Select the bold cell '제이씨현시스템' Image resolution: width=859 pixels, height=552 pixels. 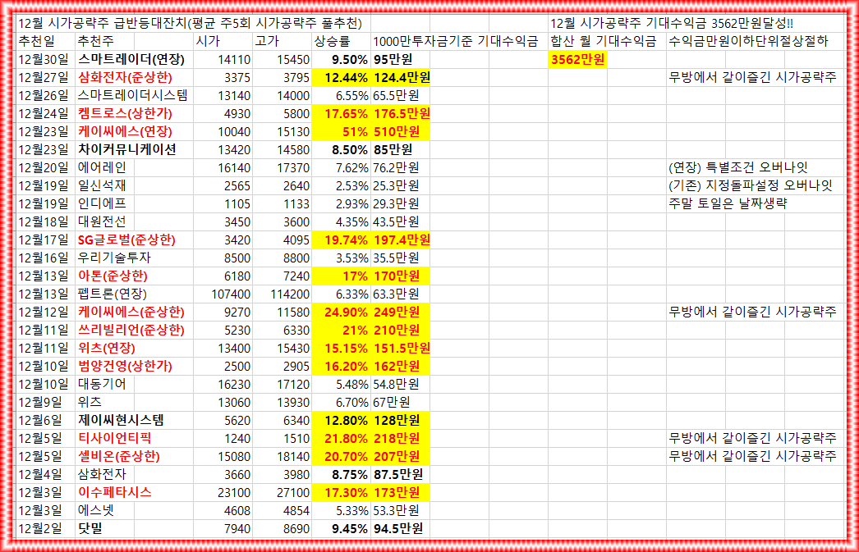point(121,421)
